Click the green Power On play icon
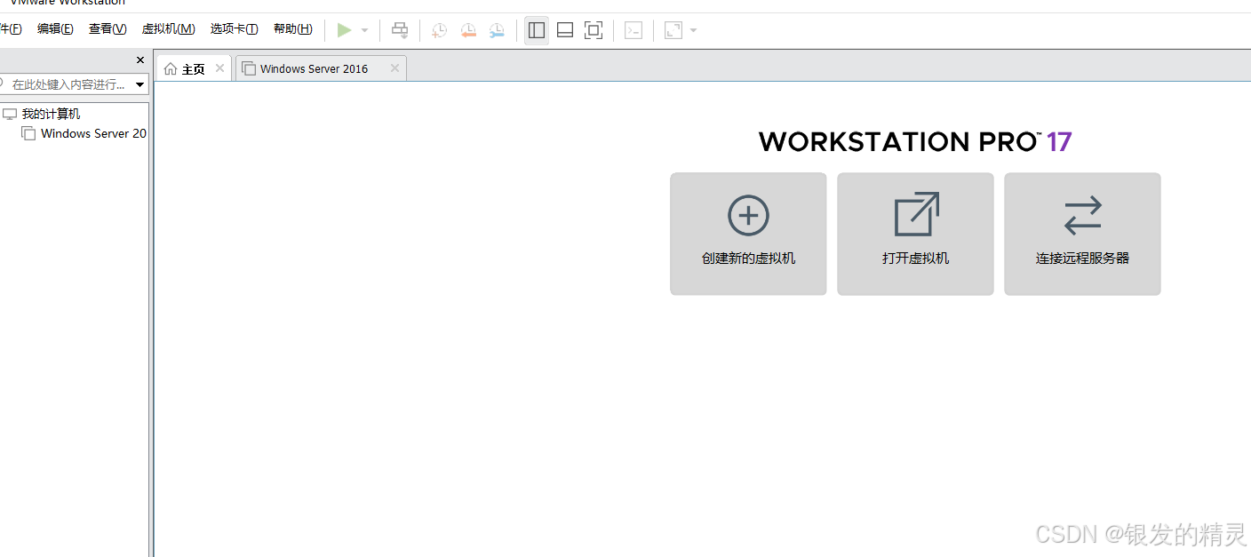Screen dimensions: 1251x557 344,30
